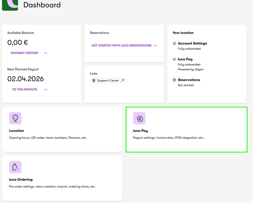Open the luca Pay settings card
The width and height of the screenshot is (253, 203).
click(x=187, y=130)
